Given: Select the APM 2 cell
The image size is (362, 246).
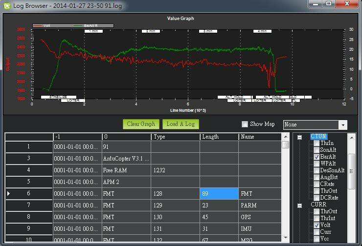Looking at the screenshot, I should pyautogui.click(x=127, y=182).
